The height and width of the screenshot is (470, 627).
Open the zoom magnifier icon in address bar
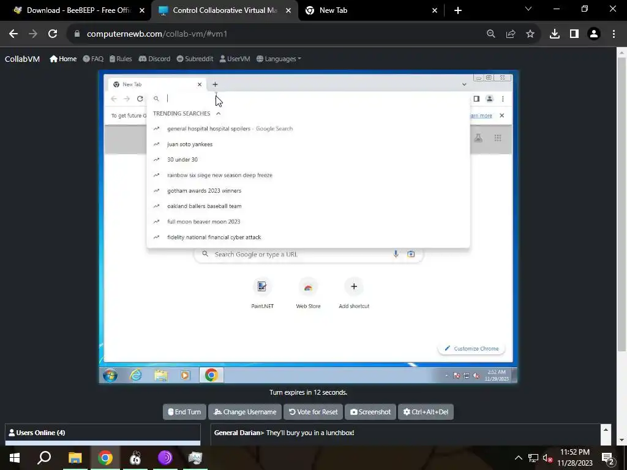[490, 34]
